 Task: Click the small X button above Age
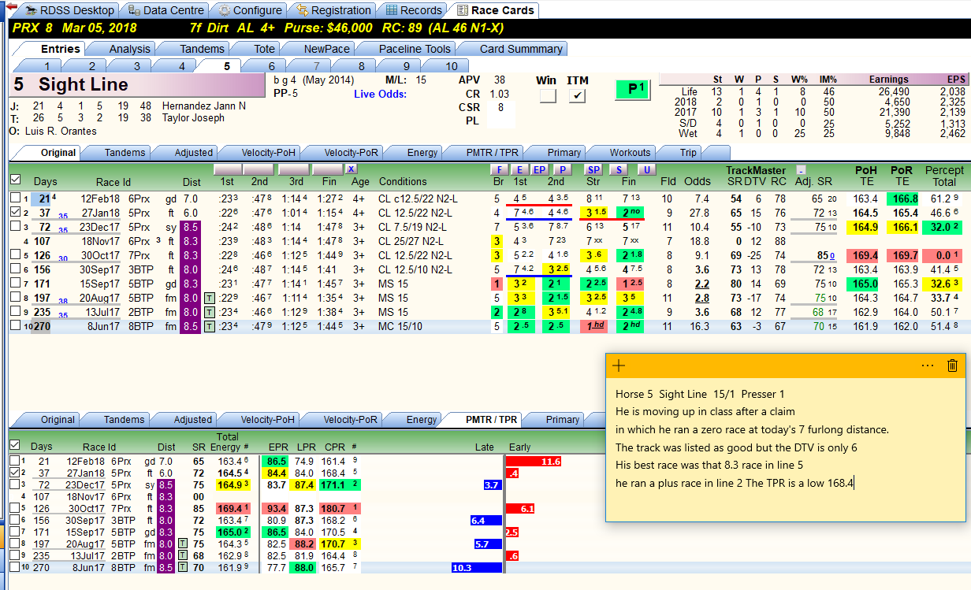(351, 169)
